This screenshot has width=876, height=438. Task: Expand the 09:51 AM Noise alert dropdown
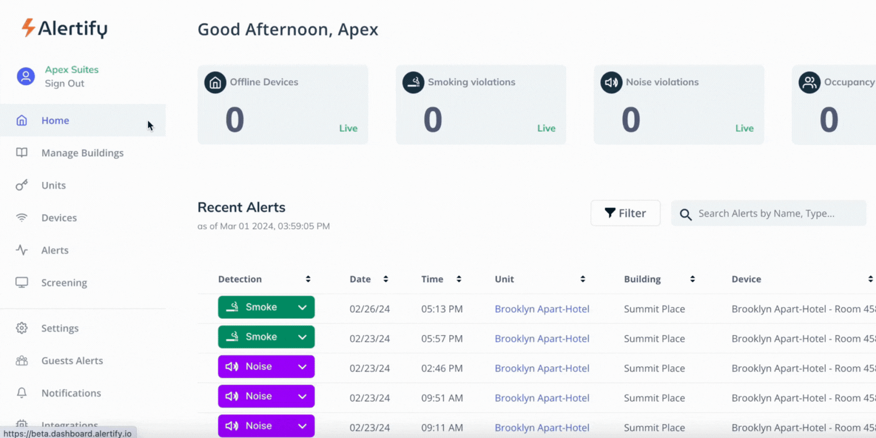[x=302, y=396]
